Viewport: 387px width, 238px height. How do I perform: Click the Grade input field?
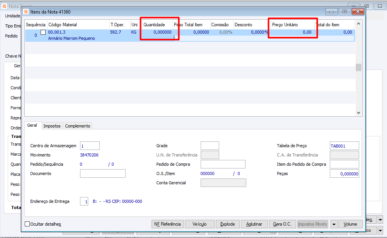210,146
